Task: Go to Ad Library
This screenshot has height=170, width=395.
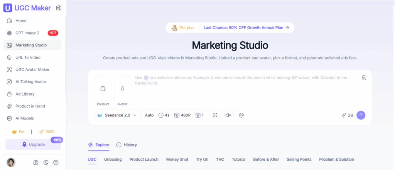Action: [32, 94]
